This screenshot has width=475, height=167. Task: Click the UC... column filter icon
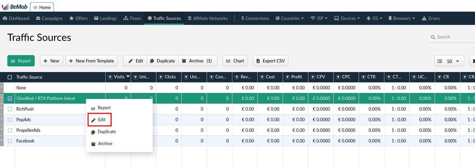[x=414, y=77]
